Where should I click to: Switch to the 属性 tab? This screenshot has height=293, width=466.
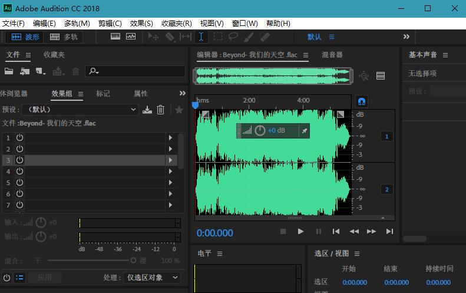coord(141,94)
